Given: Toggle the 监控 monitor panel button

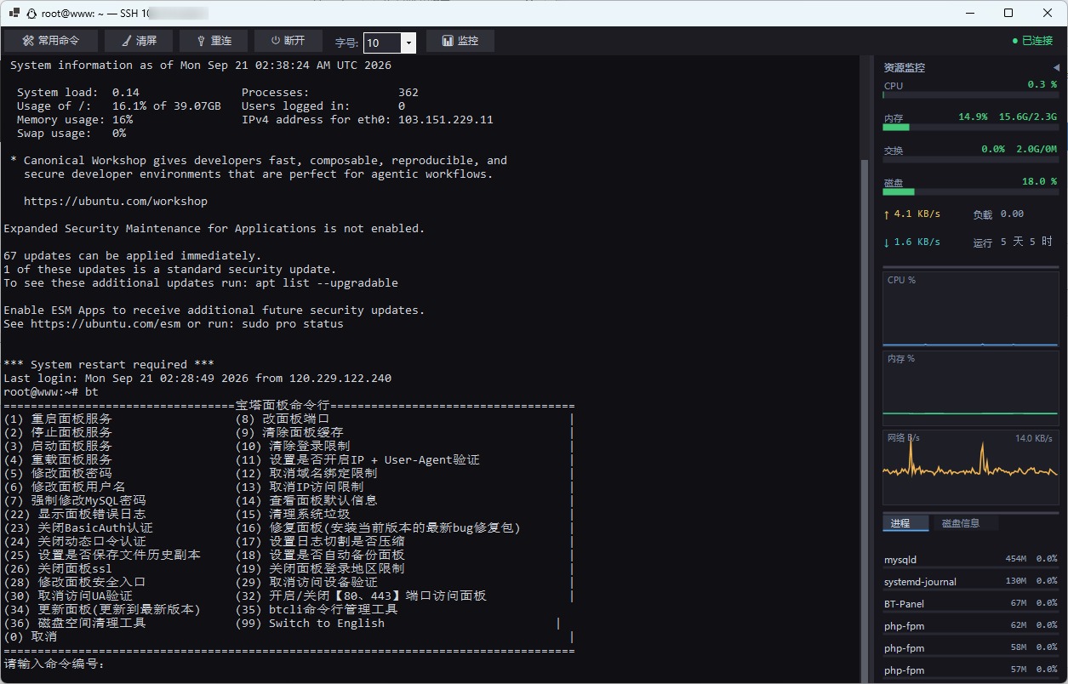Looking at the screenshot, I should [x=460, y=41].
